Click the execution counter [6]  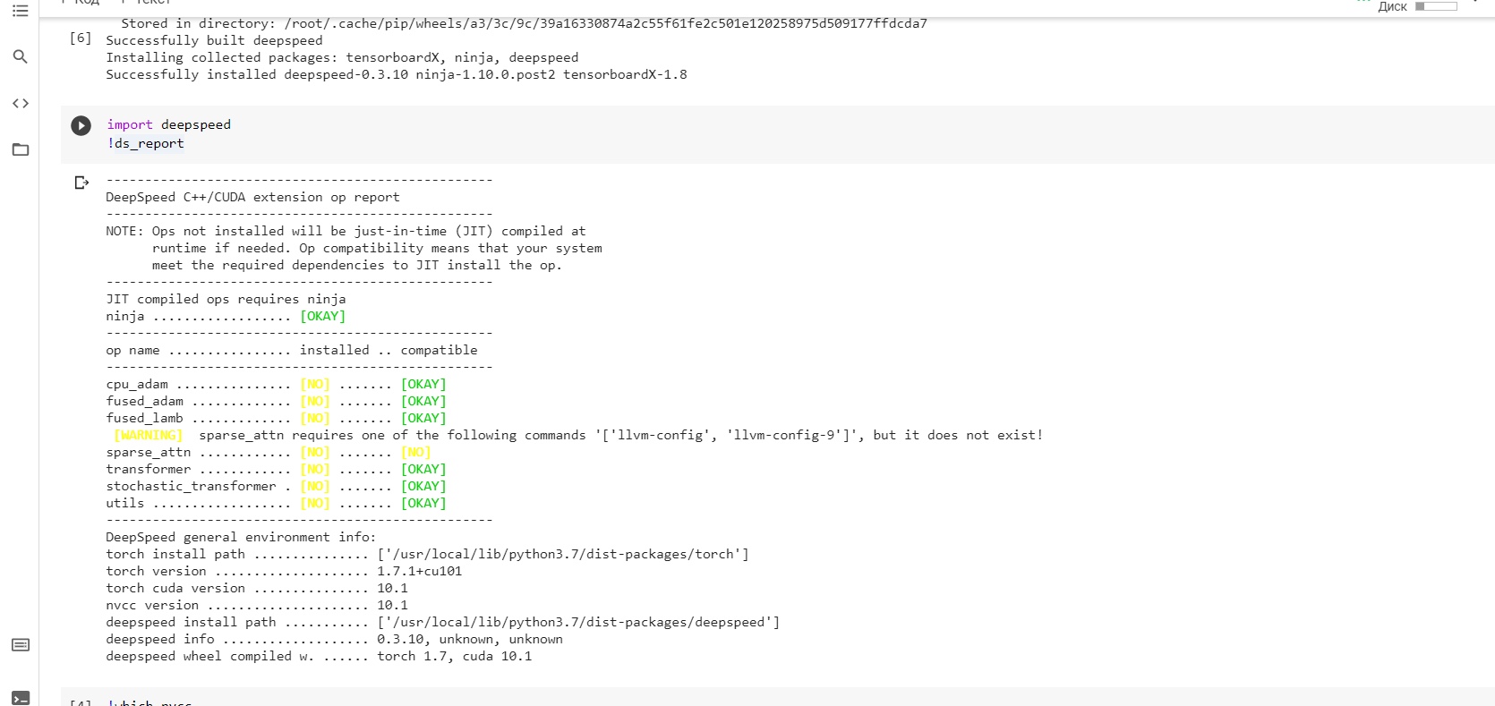[81, 38]
